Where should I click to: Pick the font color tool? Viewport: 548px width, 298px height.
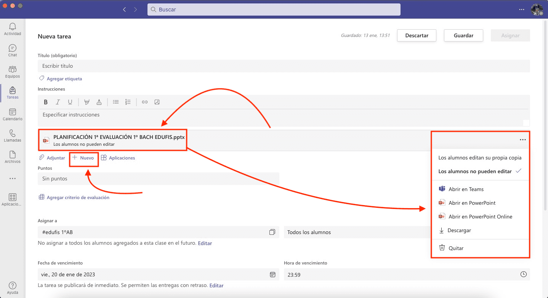(x=99, y=102)
